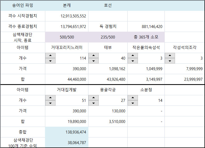Click the 총합 total cell 138,936,474

point(67,132)
